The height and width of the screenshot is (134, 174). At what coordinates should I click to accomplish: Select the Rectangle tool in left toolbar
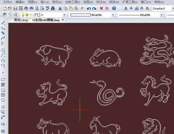pos(3,79)
